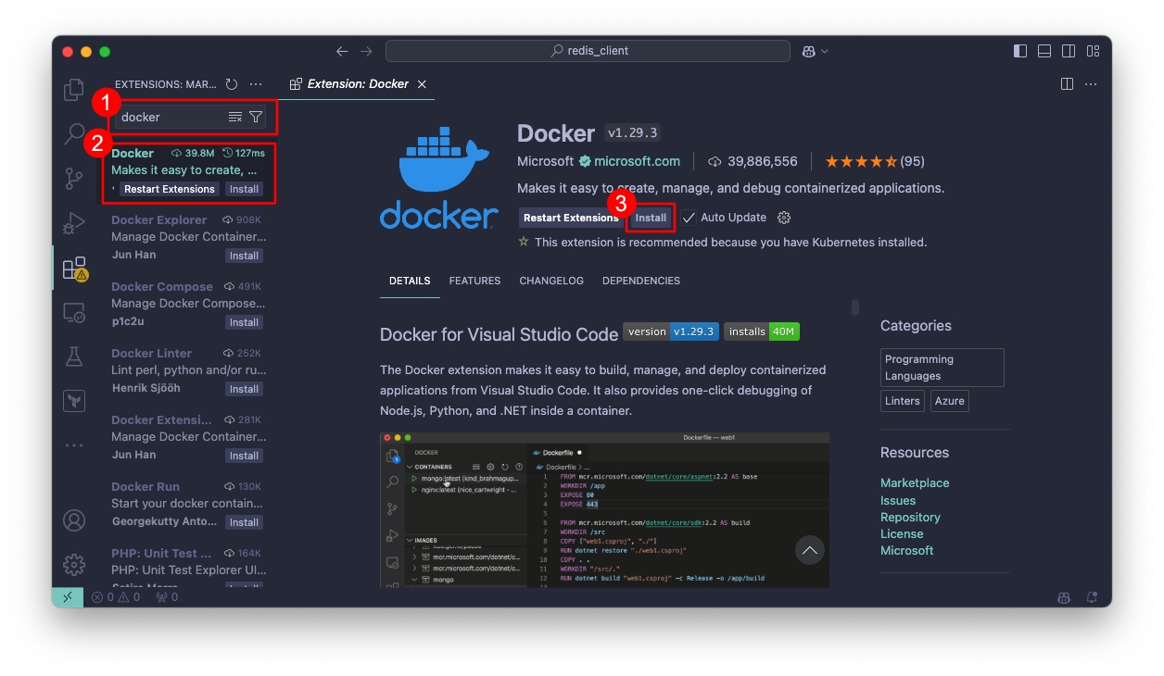Open editor more actions menu
The image size is (1164, 676).
point(1091,84)
